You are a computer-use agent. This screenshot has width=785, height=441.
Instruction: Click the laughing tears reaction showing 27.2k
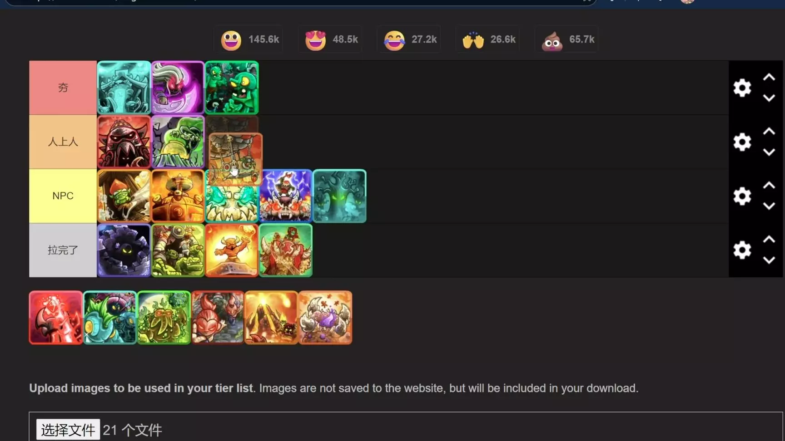pyautogui.click(x=409, y=39)
